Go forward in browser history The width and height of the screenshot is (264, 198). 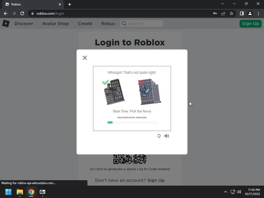[14, 13]
